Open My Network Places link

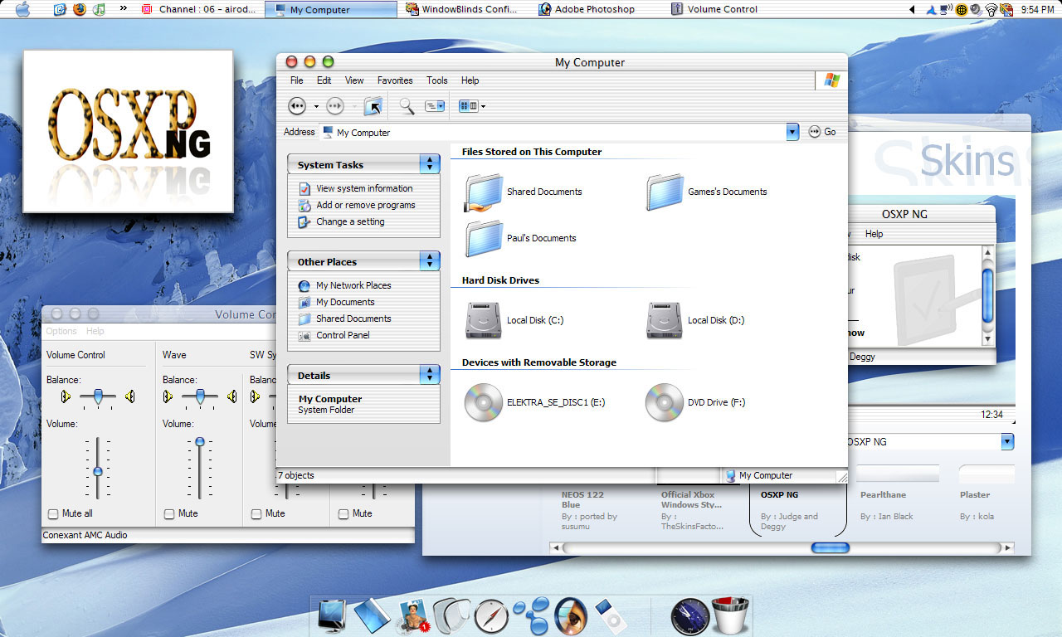point(353,285)
